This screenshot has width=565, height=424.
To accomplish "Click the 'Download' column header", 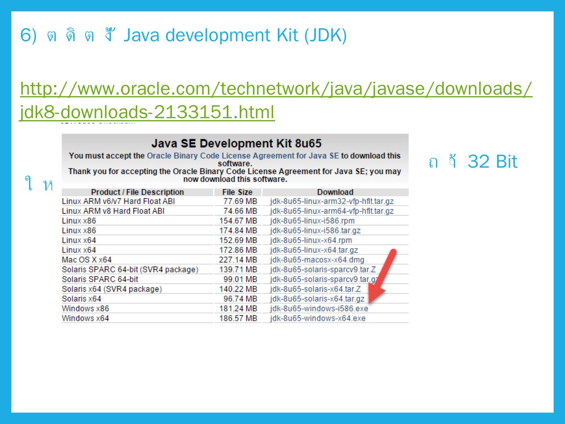I will (335, 192).
